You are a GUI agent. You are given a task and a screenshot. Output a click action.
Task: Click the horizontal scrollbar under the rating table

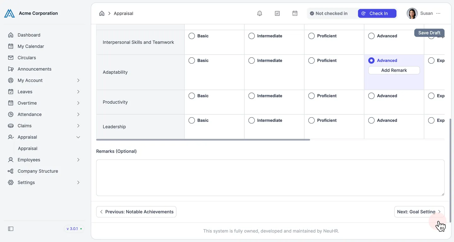pyautogui.click(x=203, y=140)
